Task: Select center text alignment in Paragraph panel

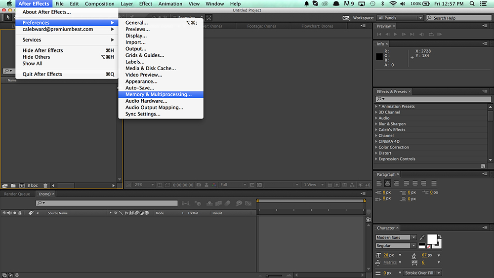Action: pyautogui.click(x=388, y=183)
